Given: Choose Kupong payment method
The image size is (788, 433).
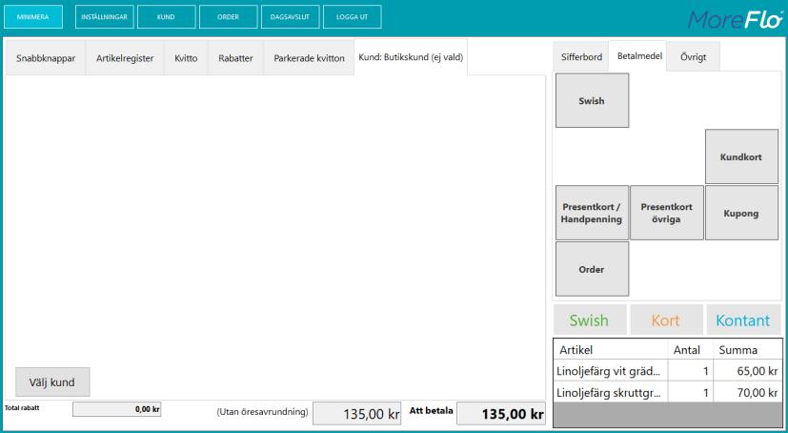Looking at the screenshot, I should pyautogui.click(x=741, y=213).
